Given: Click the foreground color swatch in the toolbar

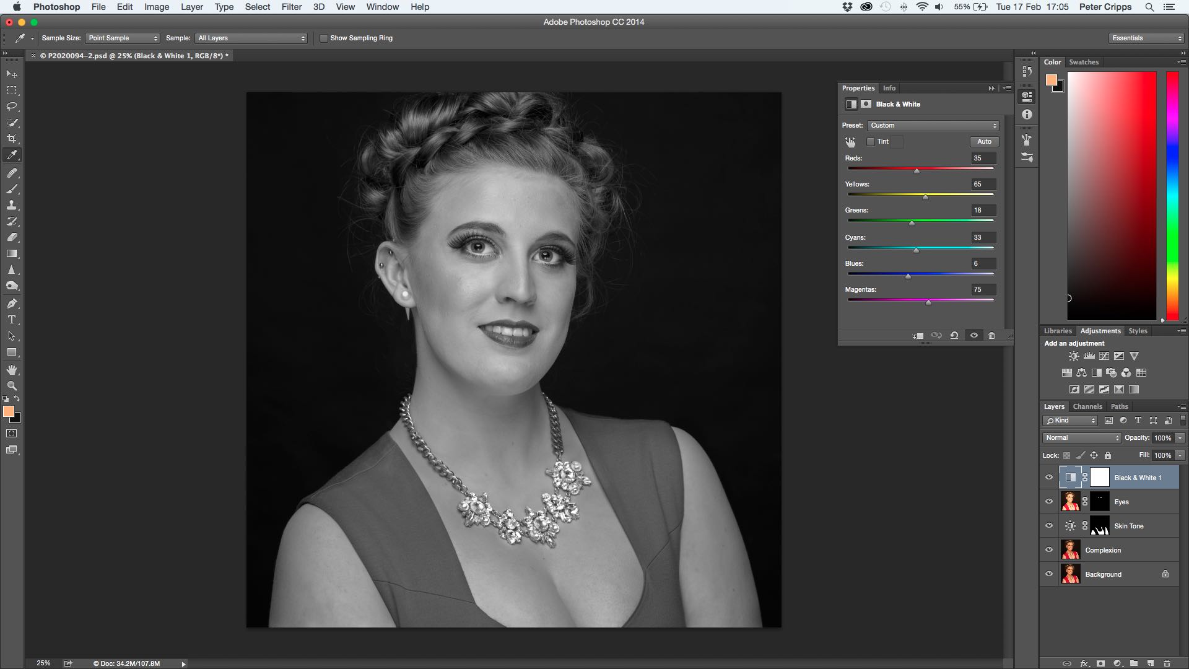Looking at the screenshot, I should (x=8, y=411).
